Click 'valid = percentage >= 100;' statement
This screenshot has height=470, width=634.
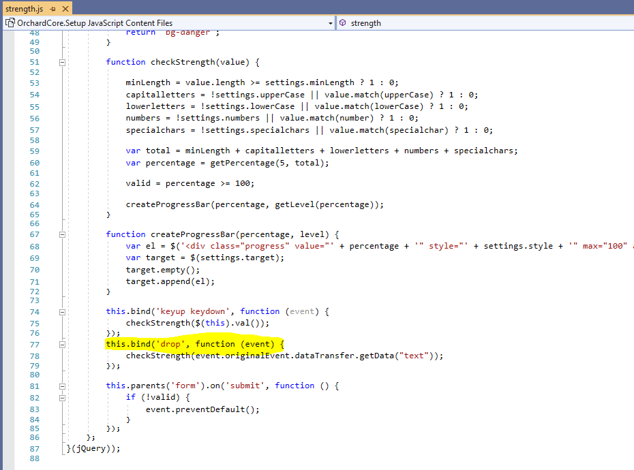click(x=190, y=183)
